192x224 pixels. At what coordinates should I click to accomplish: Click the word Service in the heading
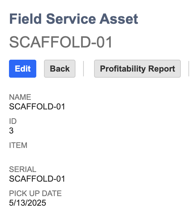tap(71, 19)
